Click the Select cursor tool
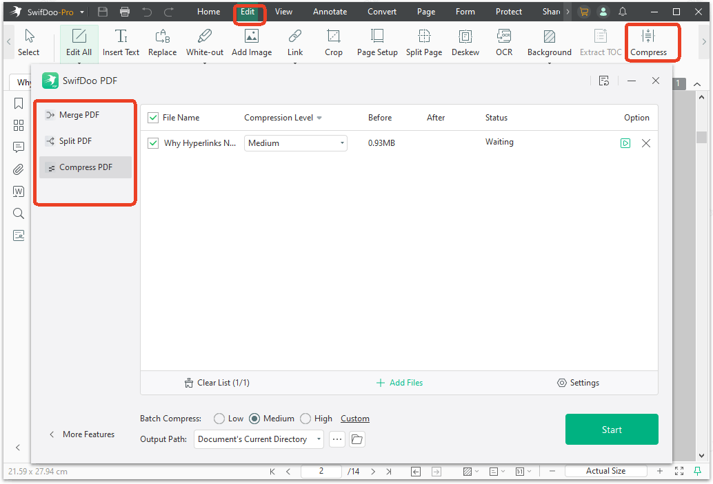Screen dimensions: 713x484 click(x=29, y=42)
